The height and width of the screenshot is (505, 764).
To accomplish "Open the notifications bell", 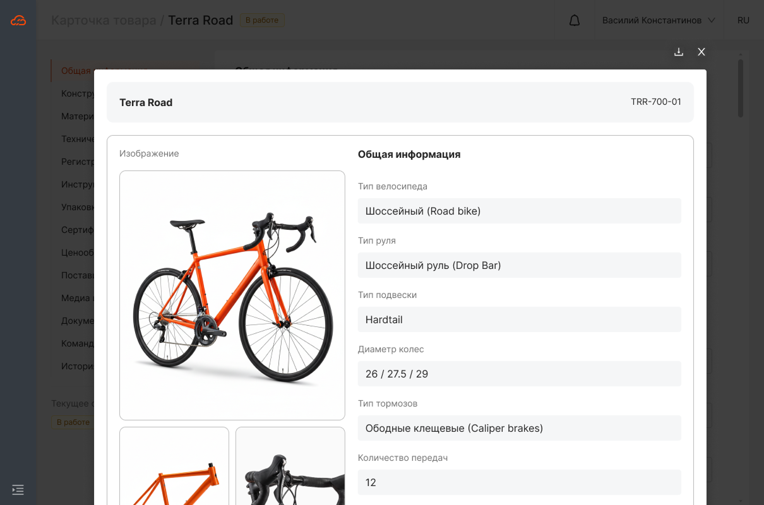I will (x=574, y=20).
